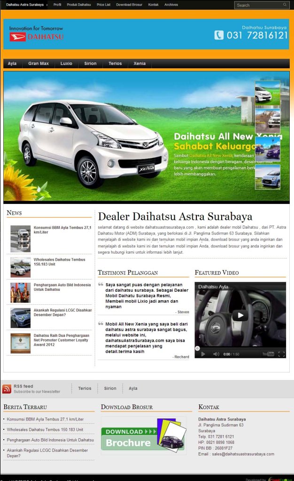The width and height of the screenshot is (294, 481).
Task: Select the Xenia navigation tab
Action: click(139, 63)
